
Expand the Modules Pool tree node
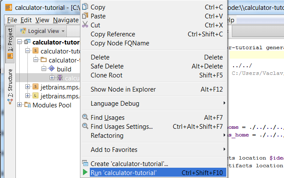(20, 105)
